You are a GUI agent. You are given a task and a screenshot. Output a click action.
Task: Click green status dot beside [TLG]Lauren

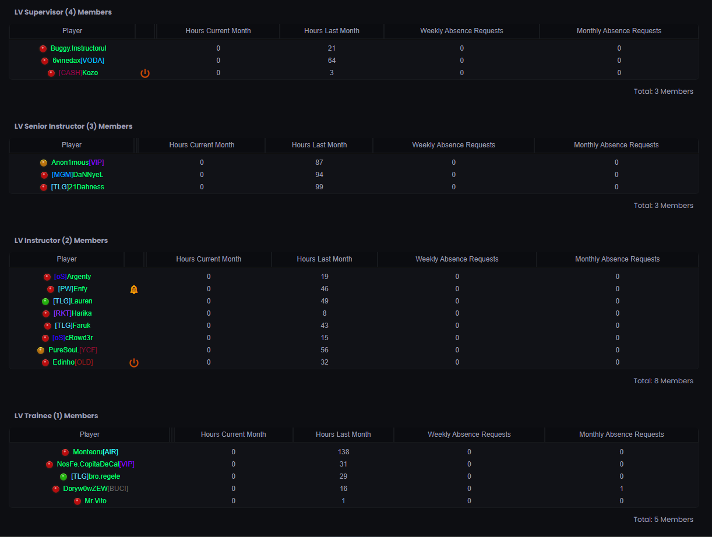45,301
